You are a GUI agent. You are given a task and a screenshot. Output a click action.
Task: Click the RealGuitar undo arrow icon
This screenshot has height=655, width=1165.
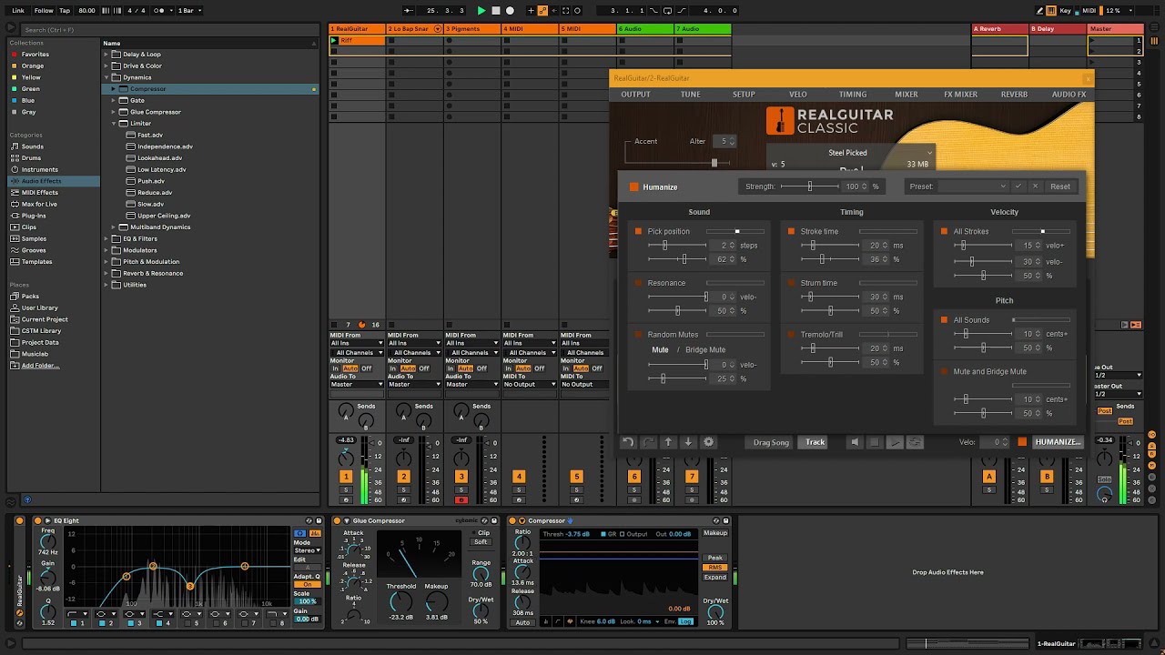point(628,442)
